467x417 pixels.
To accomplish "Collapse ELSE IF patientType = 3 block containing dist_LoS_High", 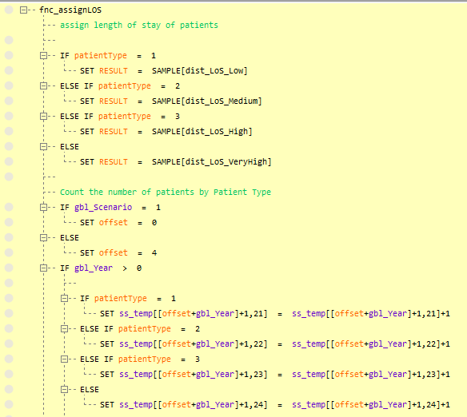I will coord(43,117).
